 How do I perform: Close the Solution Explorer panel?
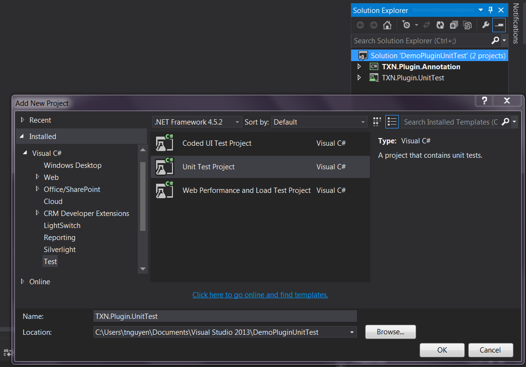point(501,10)
